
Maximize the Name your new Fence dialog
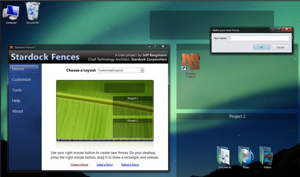click(x=279, y=29)
